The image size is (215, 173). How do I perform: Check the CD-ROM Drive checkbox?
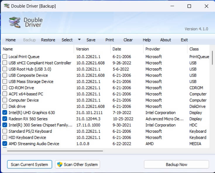point(5,88)
